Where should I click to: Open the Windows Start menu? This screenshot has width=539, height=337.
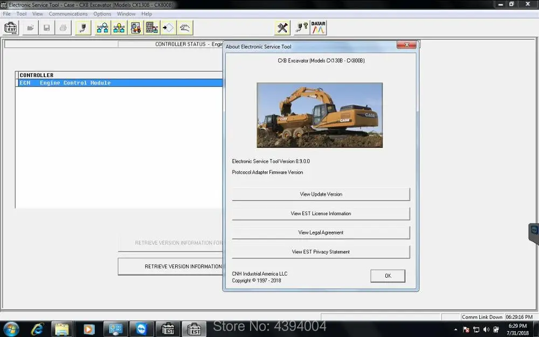[11, 329]
